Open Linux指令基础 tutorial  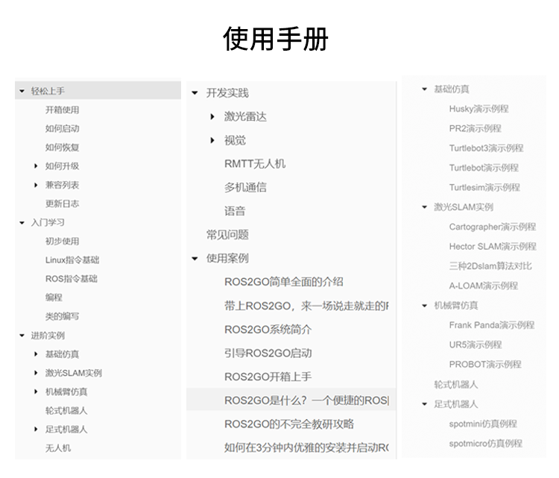[x=72, y=260]
